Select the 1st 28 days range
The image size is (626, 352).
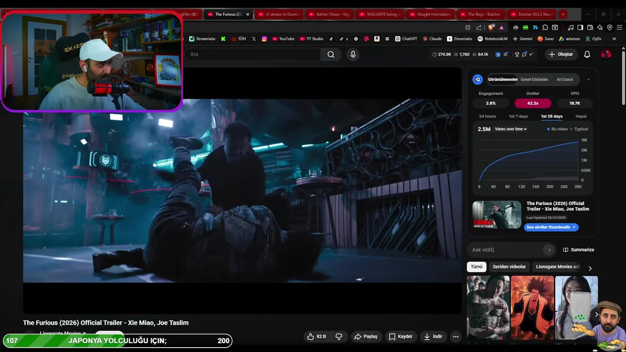tap(552, 116)
